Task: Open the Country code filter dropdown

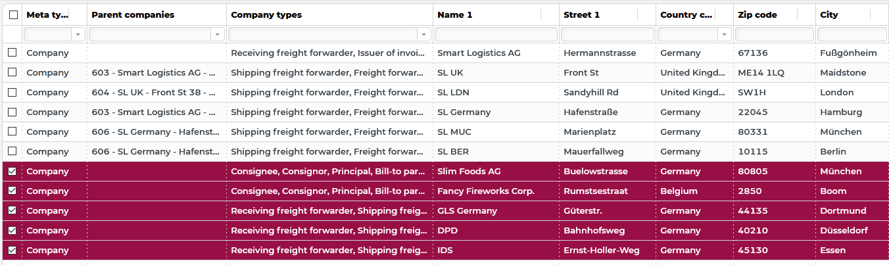Action: (x=725, y=34)
